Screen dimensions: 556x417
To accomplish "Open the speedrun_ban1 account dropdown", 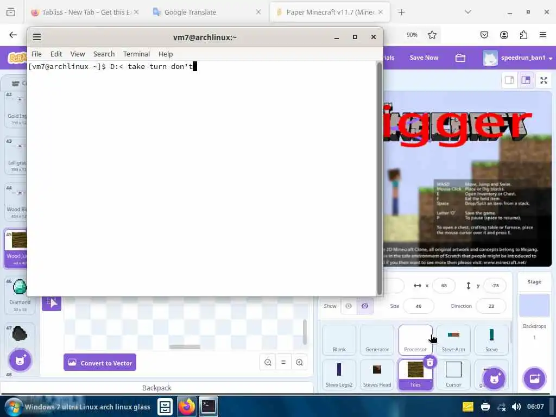I will [517, 58].
